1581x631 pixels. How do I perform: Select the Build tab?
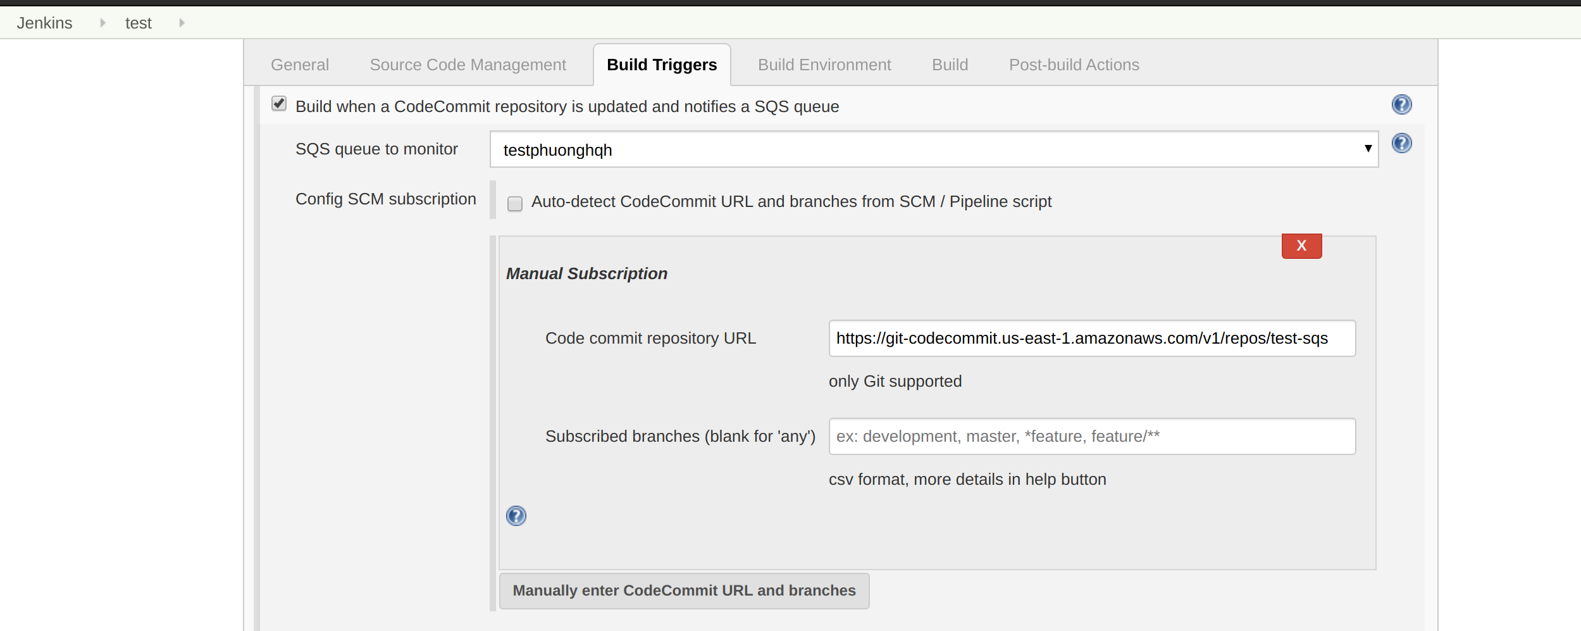(x=950, y=65)
